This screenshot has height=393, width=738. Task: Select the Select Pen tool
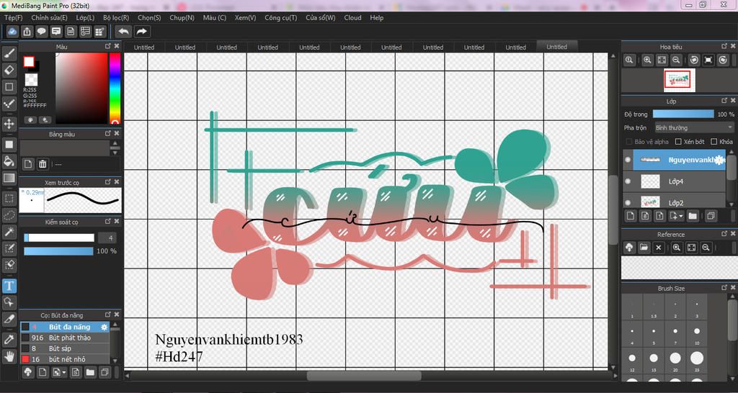click(9, 248)
